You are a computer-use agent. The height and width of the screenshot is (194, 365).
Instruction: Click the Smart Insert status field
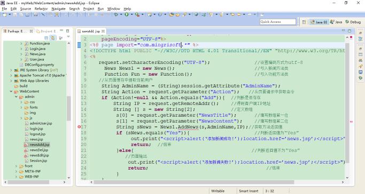click(x=248, y=191)
